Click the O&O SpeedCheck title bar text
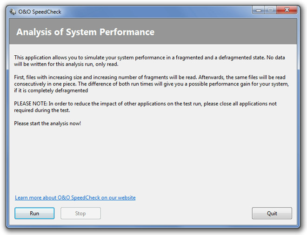This screenshot has width=307, height=235. pyautogui.click(x=40, y=12)
